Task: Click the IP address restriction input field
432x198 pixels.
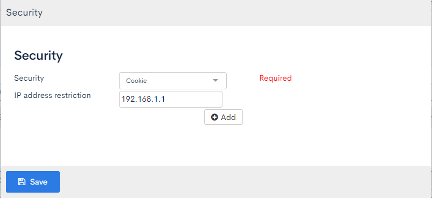Action: click(171, 99)
